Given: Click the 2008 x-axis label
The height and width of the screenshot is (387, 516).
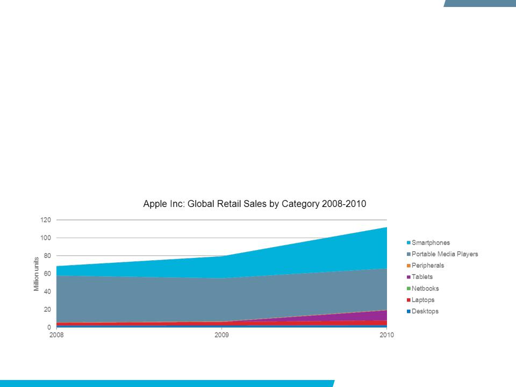Looking at the screenshot, I should 56,335.
